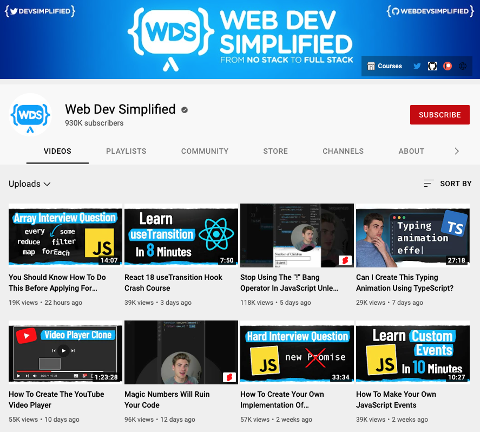Click title 'How To Create The YouTube Video Player'
This screenshot has height=432, width=480.
tap(56, 400)
